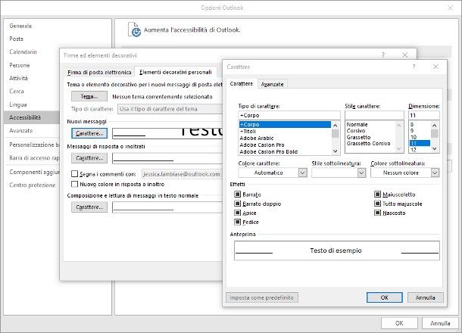Click OK in the Carattere dialog

point(385,297)
